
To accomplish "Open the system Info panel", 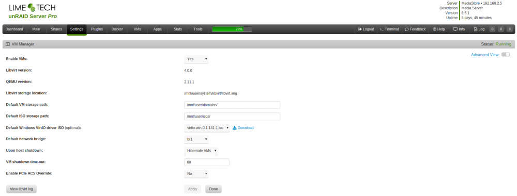I will [x=459, y=29].
